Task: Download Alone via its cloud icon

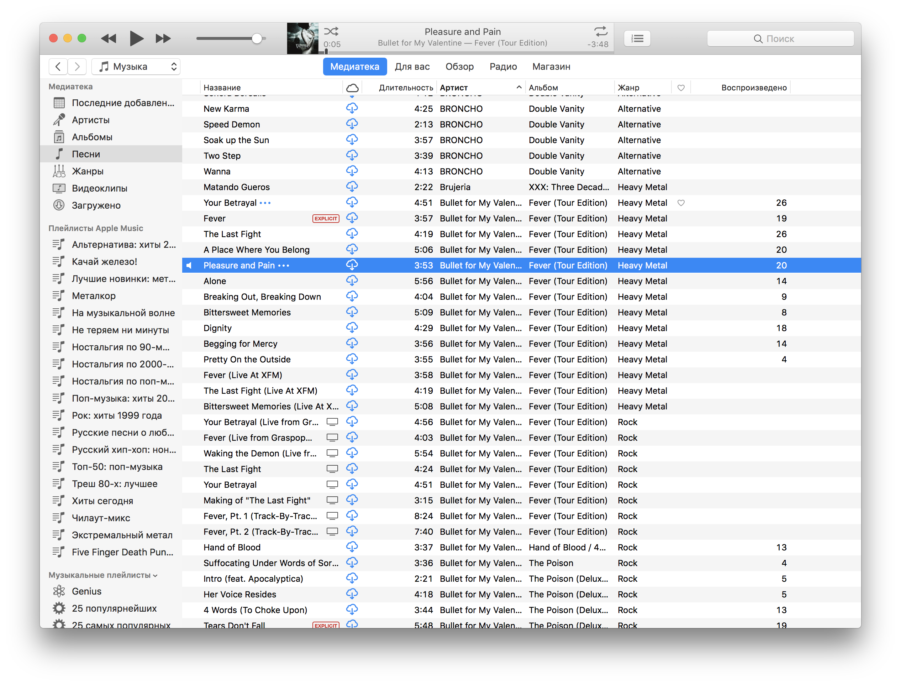Action: [352, 281]
